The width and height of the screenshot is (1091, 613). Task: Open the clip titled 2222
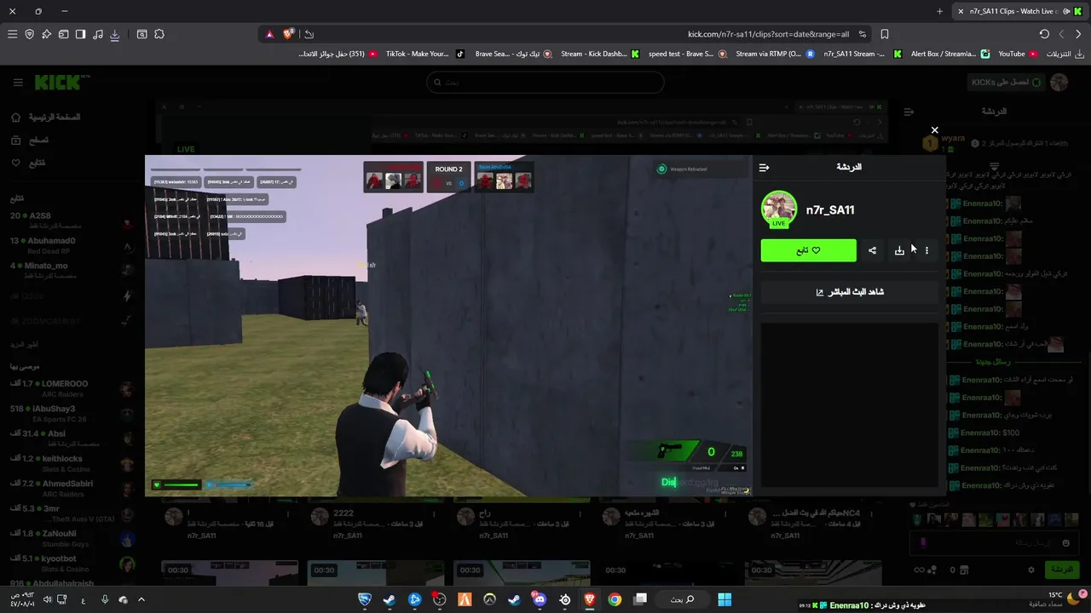[x=343, y=513]
